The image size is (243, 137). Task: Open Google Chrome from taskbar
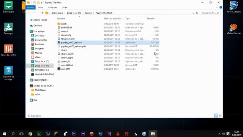30,134
